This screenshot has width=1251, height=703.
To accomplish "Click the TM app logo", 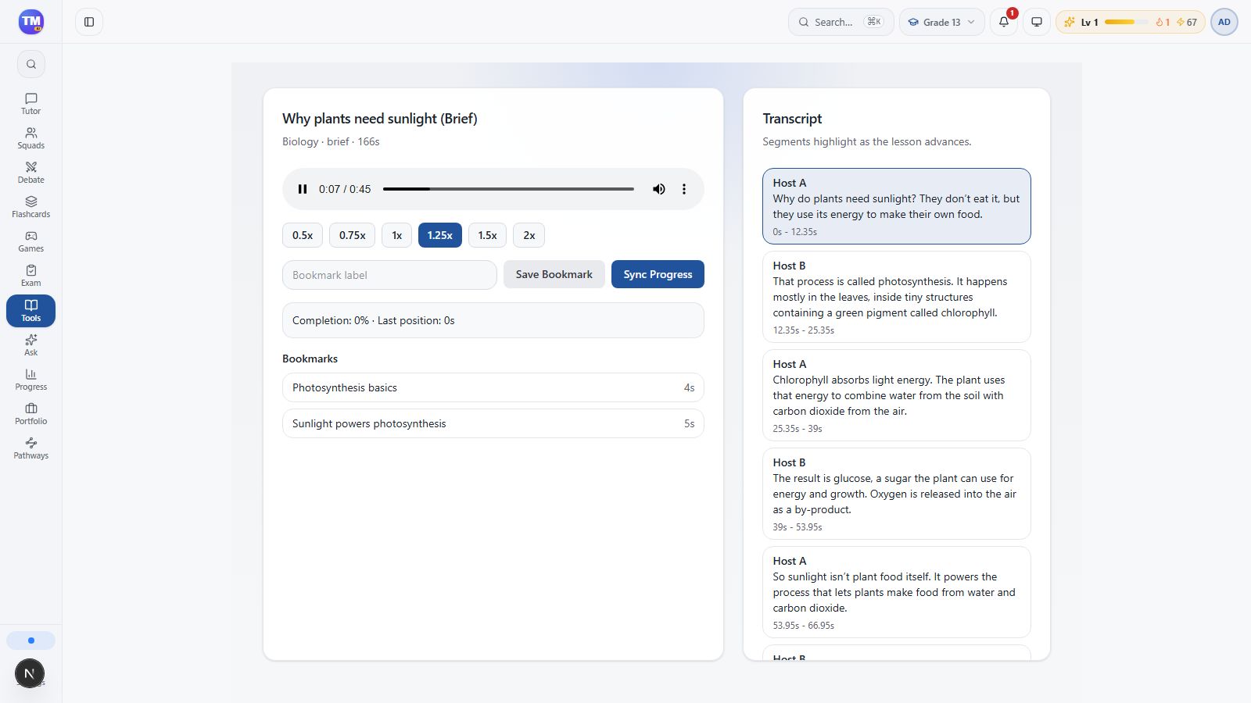I will pos(31,22).
